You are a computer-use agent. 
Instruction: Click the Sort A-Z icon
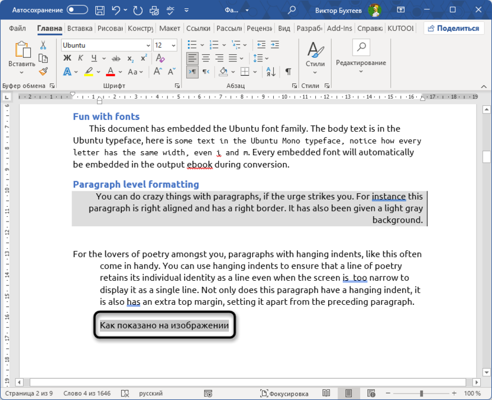point(270,71)
